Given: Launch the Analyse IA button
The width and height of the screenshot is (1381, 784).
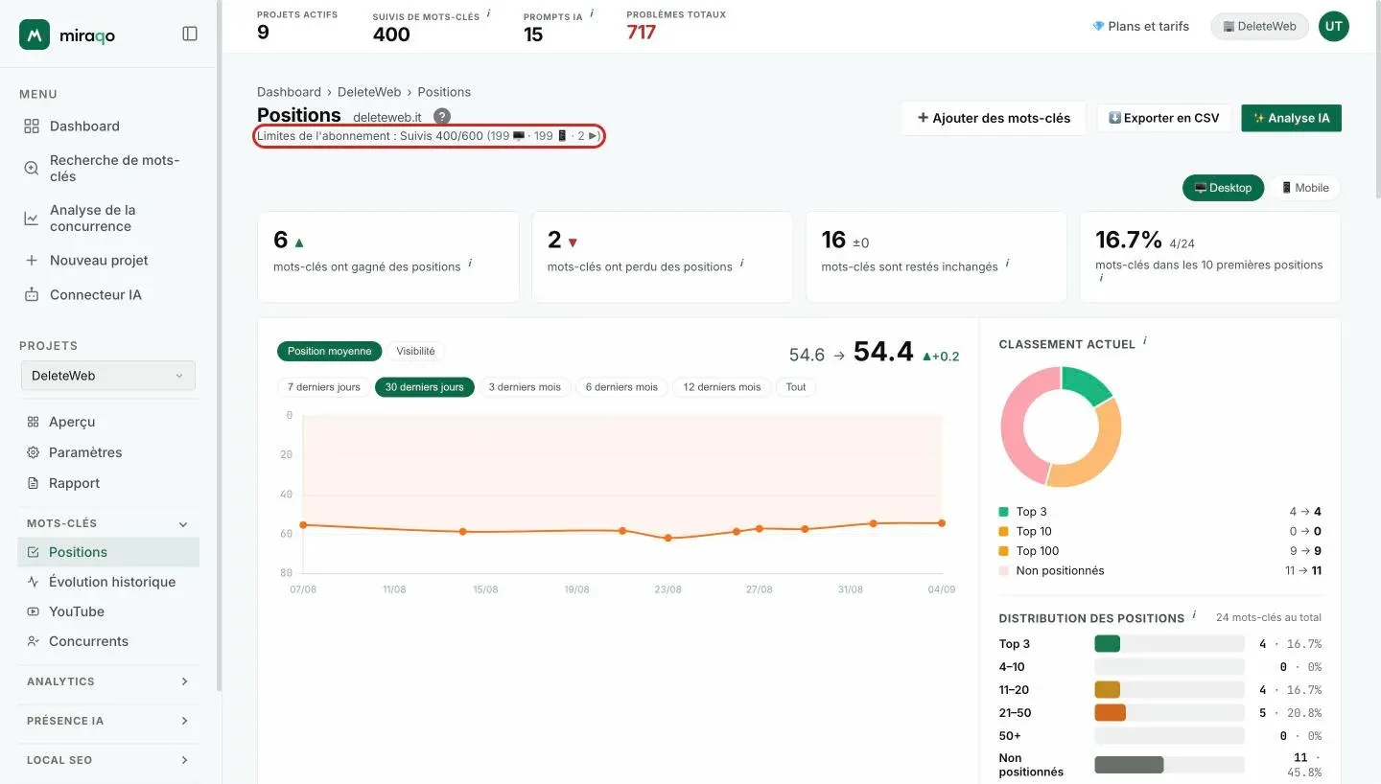Looking at the screenshot, I should click(x=1291, y=118).
